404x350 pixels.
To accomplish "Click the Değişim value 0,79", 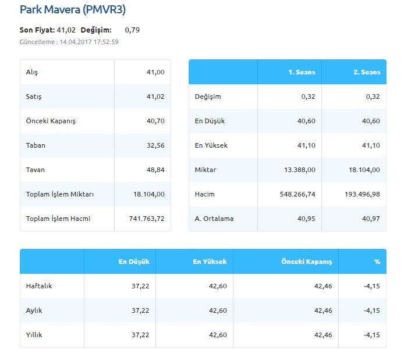I will pos(132,30).
